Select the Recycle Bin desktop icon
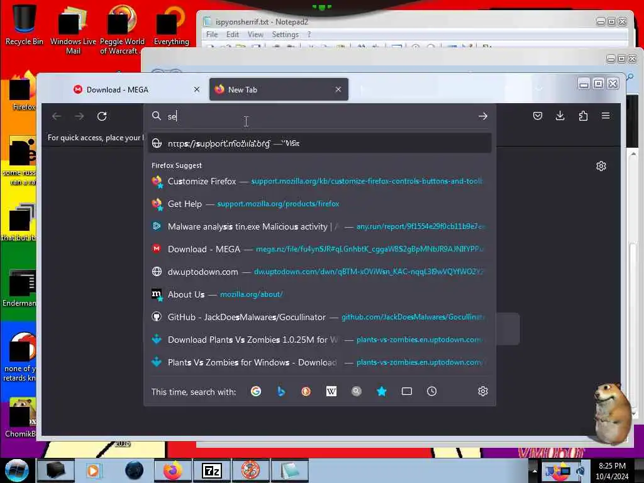The width and height of the screenshot is (644, 483). click(x=25, y=25)
